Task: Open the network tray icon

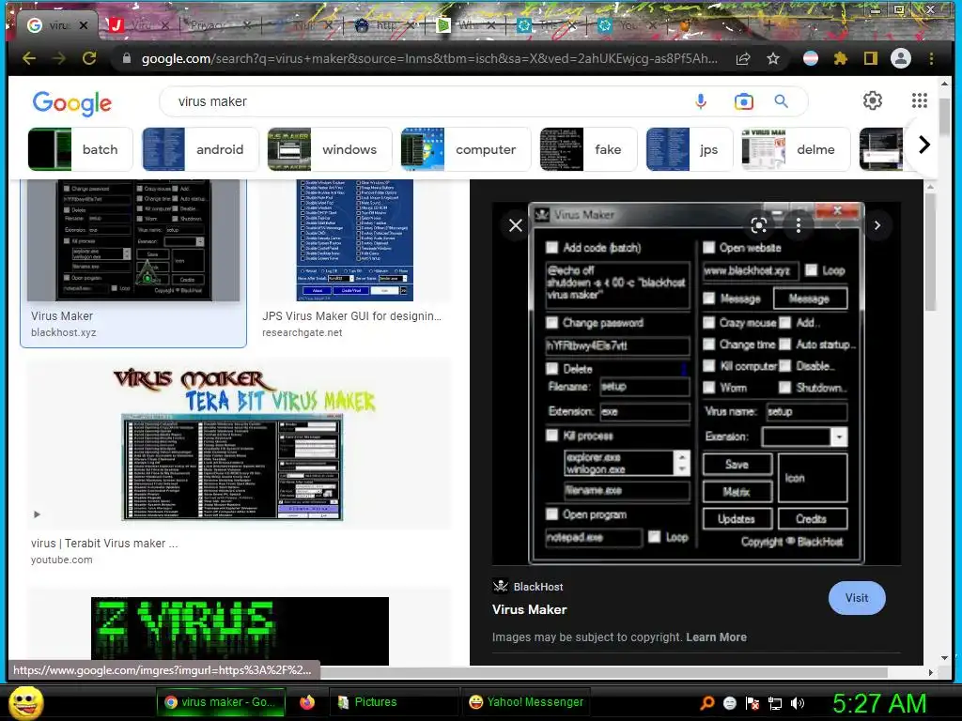Action: (x=775, y=702)
